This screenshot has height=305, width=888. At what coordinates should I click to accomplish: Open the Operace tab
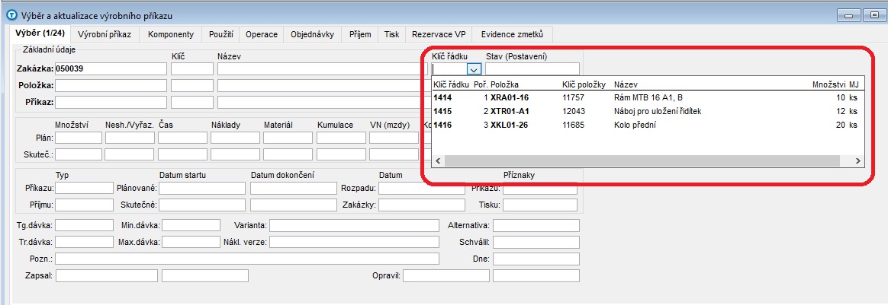click(262, 34)
